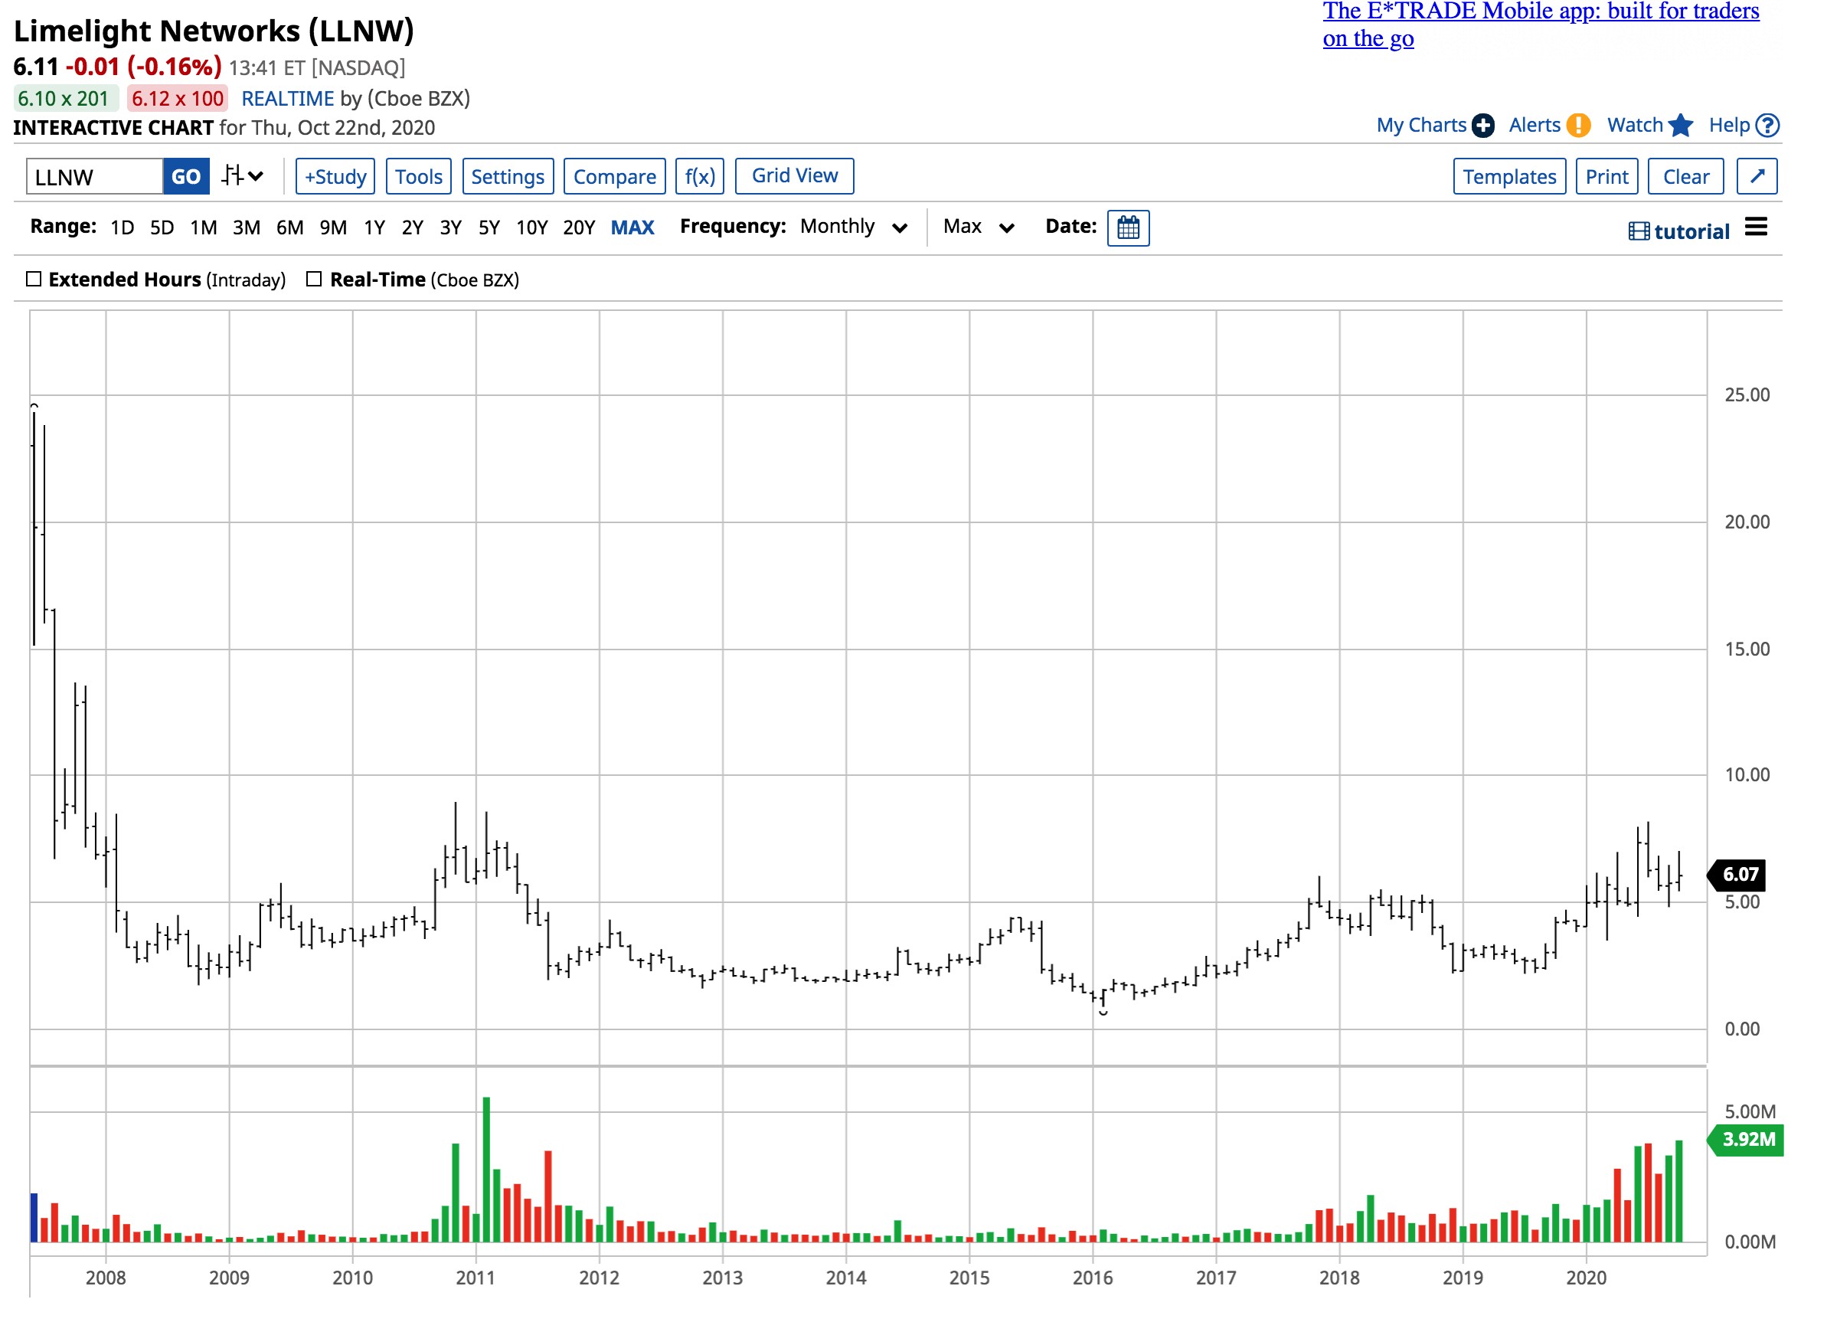Image resolution: width=1827 pixels, height=1322 pixels.
Task: Open the hamburger menu next to tutorial
Action: 1756,227
